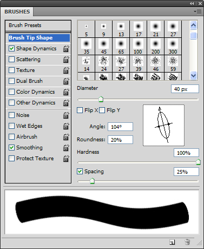Viewport: 204px width, 249px height.
Task: Click the brush list scroll-down arrow
Action: point(194,75)
